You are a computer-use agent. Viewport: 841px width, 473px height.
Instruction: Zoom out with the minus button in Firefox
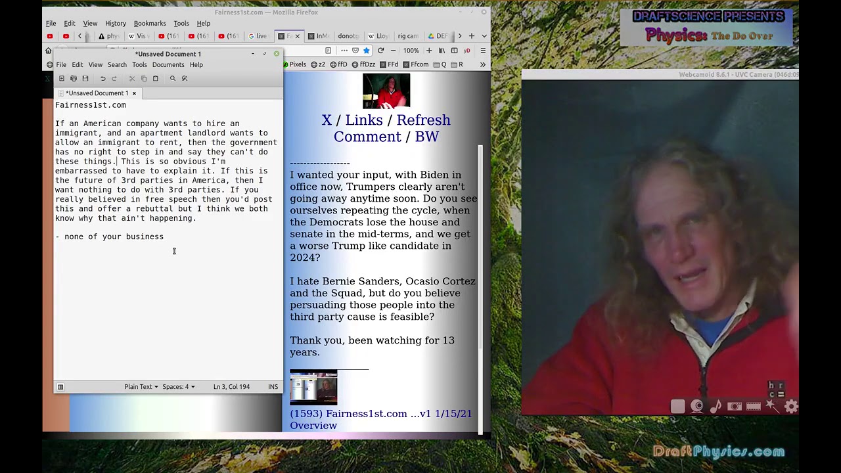point(394,51)
